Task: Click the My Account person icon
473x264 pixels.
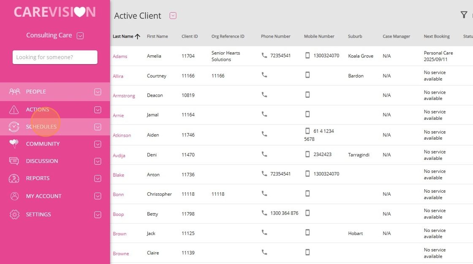Action: [x=14, y=196]
